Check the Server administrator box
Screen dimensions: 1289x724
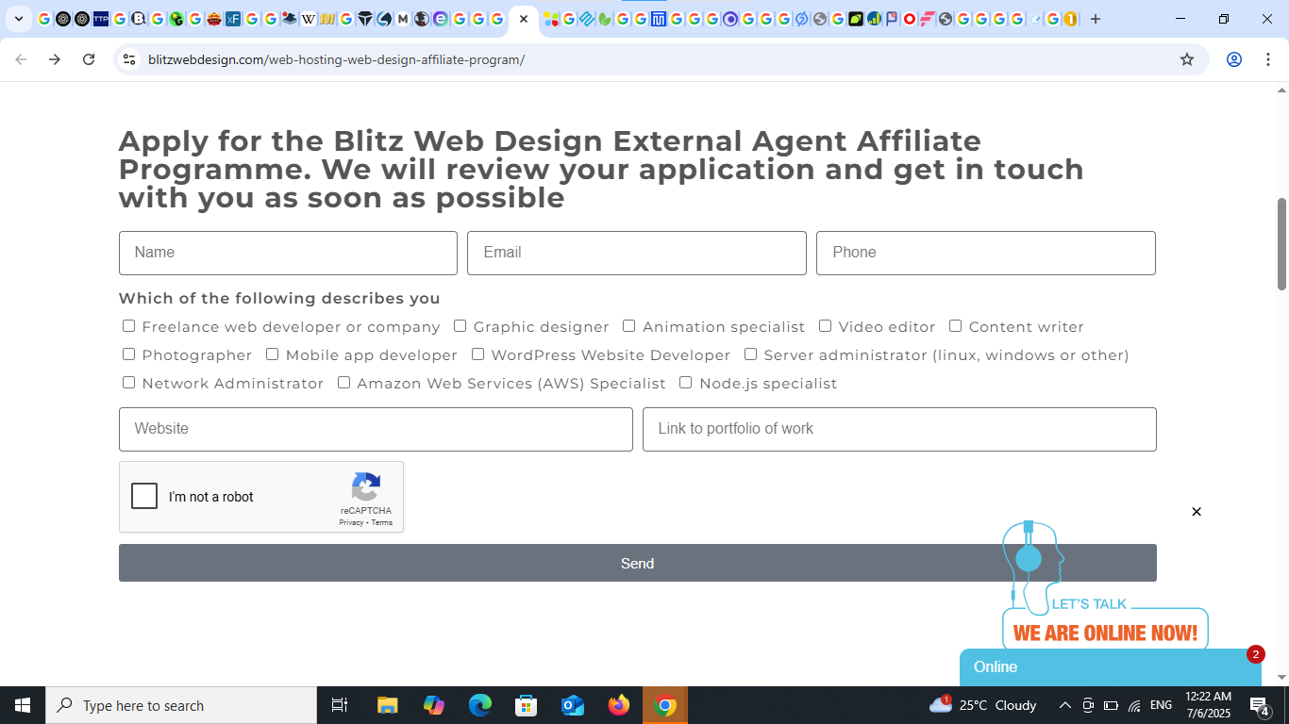tap(751, 354)
